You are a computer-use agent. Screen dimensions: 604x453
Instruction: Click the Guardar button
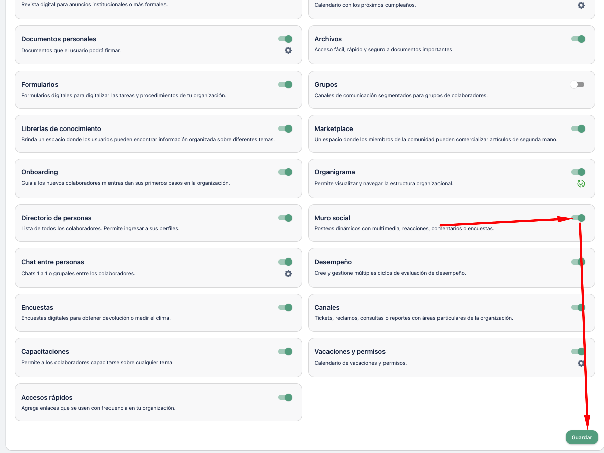582,437
